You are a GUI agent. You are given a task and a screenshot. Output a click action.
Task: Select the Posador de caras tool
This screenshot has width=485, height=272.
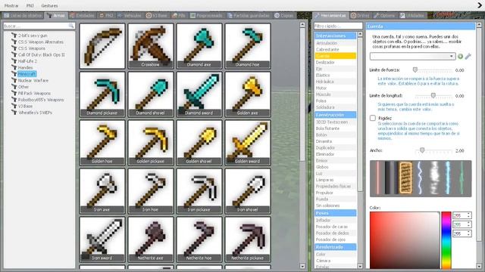tap(335, 227)
